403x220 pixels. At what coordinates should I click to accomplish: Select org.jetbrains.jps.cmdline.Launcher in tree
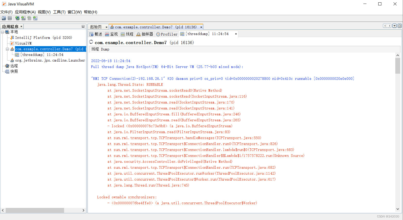tap(50, 60)
